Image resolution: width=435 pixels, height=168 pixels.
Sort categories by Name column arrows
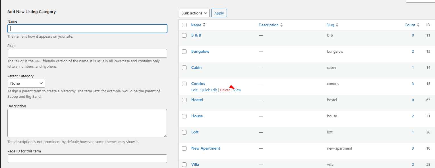pos(204,25)
